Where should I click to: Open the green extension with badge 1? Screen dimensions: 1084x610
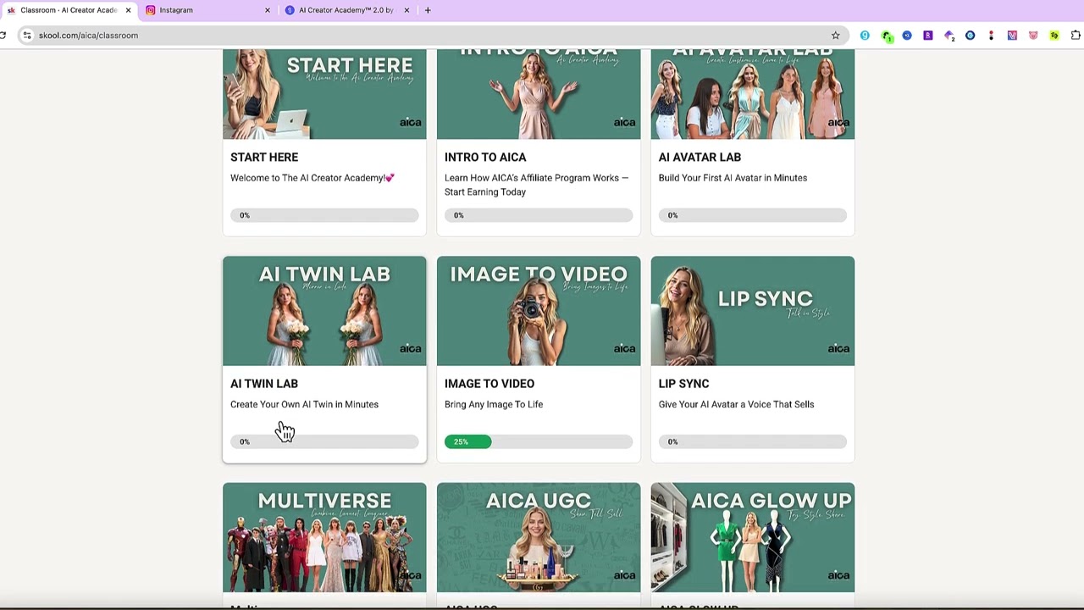(x=886, y=36)
